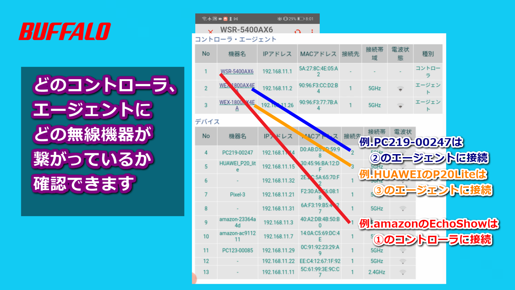The image size is (515, 290).
Task: Tap the keyhole notification icon in status bar
Action: click(x=230, y=19)
